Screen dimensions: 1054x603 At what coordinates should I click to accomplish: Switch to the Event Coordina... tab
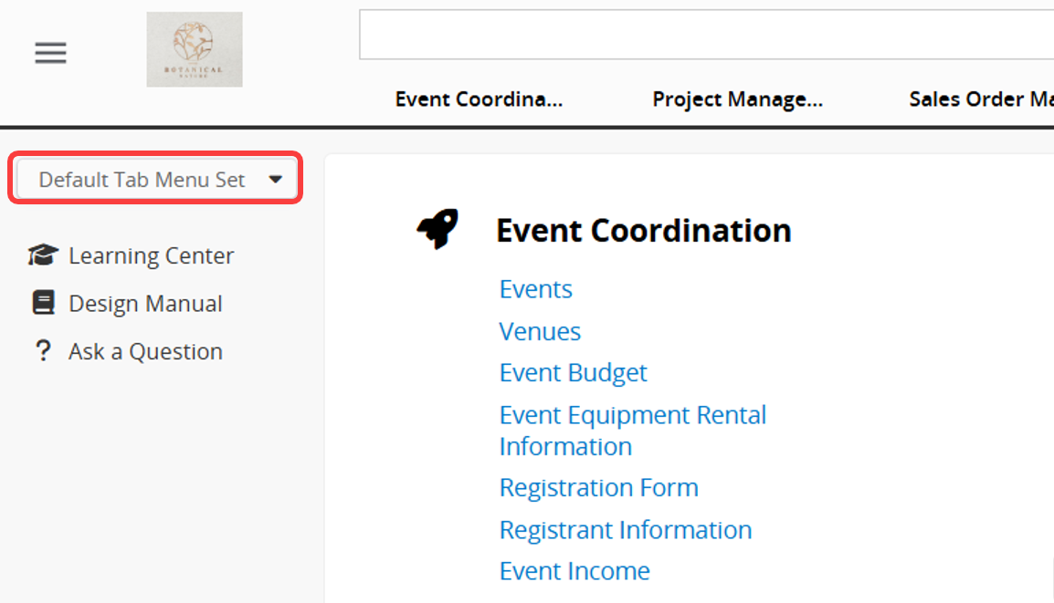[479, 99]
